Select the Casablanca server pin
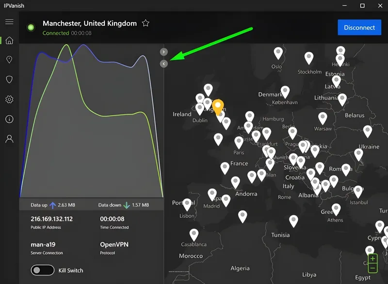388x284 pixels. pyautogui.click(x=194, y=235)
